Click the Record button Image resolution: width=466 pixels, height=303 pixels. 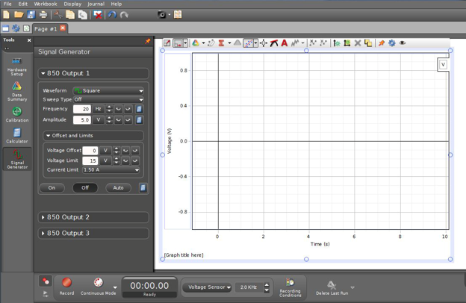coord(66,284)
